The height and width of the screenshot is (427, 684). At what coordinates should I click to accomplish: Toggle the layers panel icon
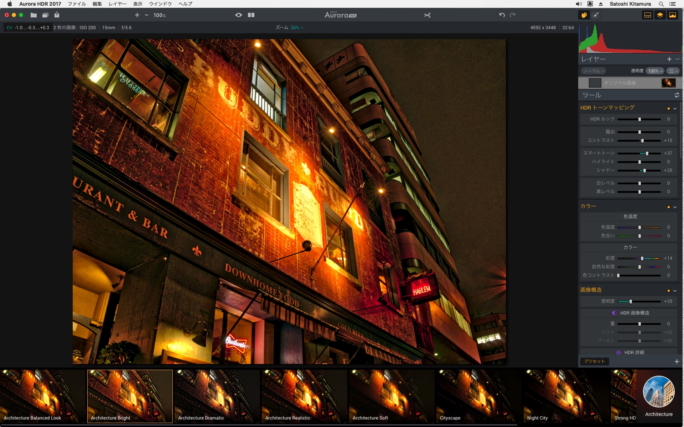click(660, 15)
